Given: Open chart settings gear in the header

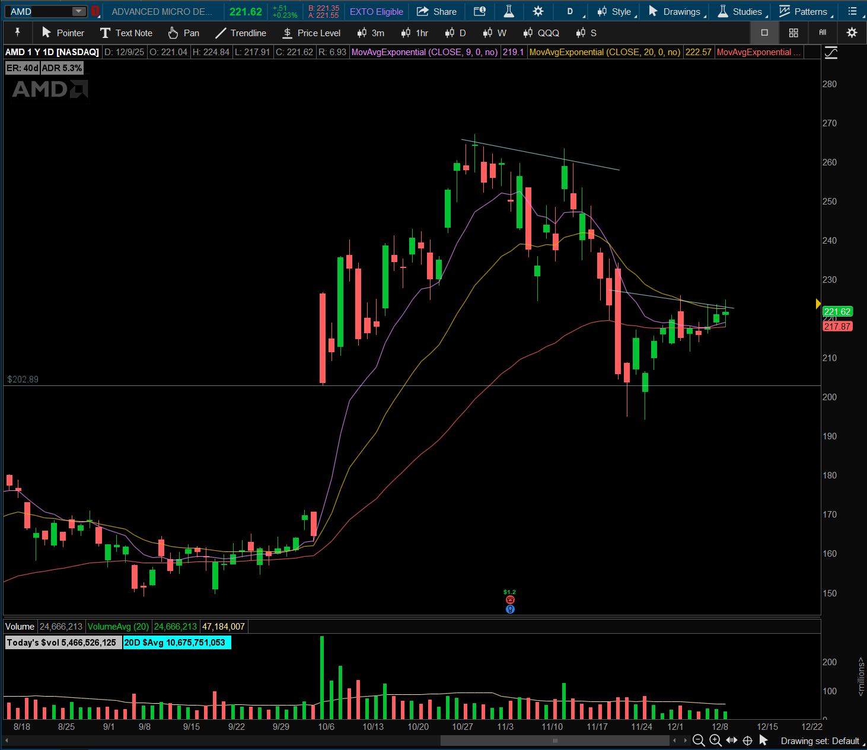Looking at the screenshot, I should tap(538, 11).
